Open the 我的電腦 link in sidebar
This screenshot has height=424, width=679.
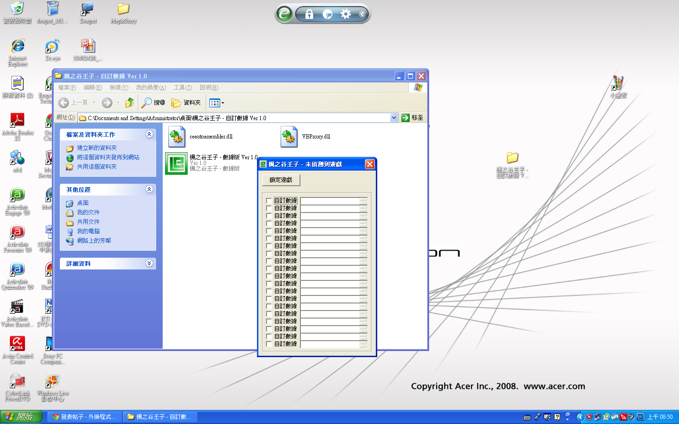coord(88,231)
